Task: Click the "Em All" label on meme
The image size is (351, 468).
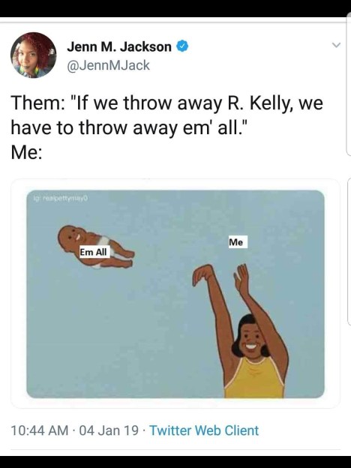Action: (x=94, y=252)
